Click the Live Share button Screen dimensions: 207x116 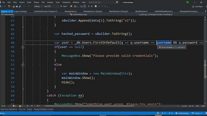pyautogui.click(x=197, y=6)
